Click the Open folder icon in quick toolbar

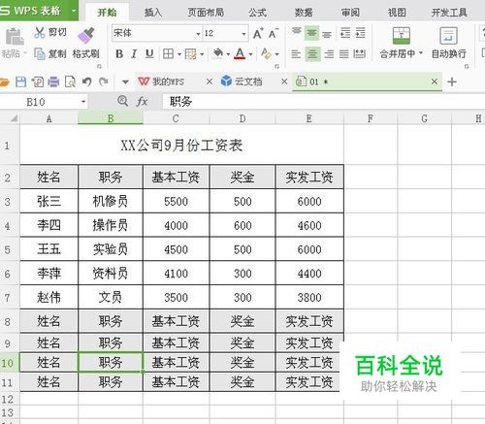(5, 82)
